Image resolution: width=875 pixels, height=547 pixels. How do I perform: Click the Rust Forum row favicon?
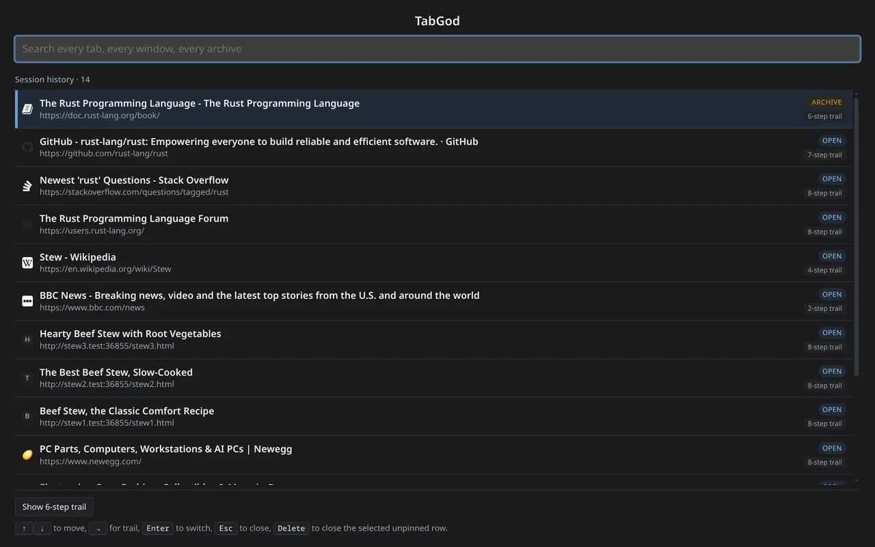(27, 224)
